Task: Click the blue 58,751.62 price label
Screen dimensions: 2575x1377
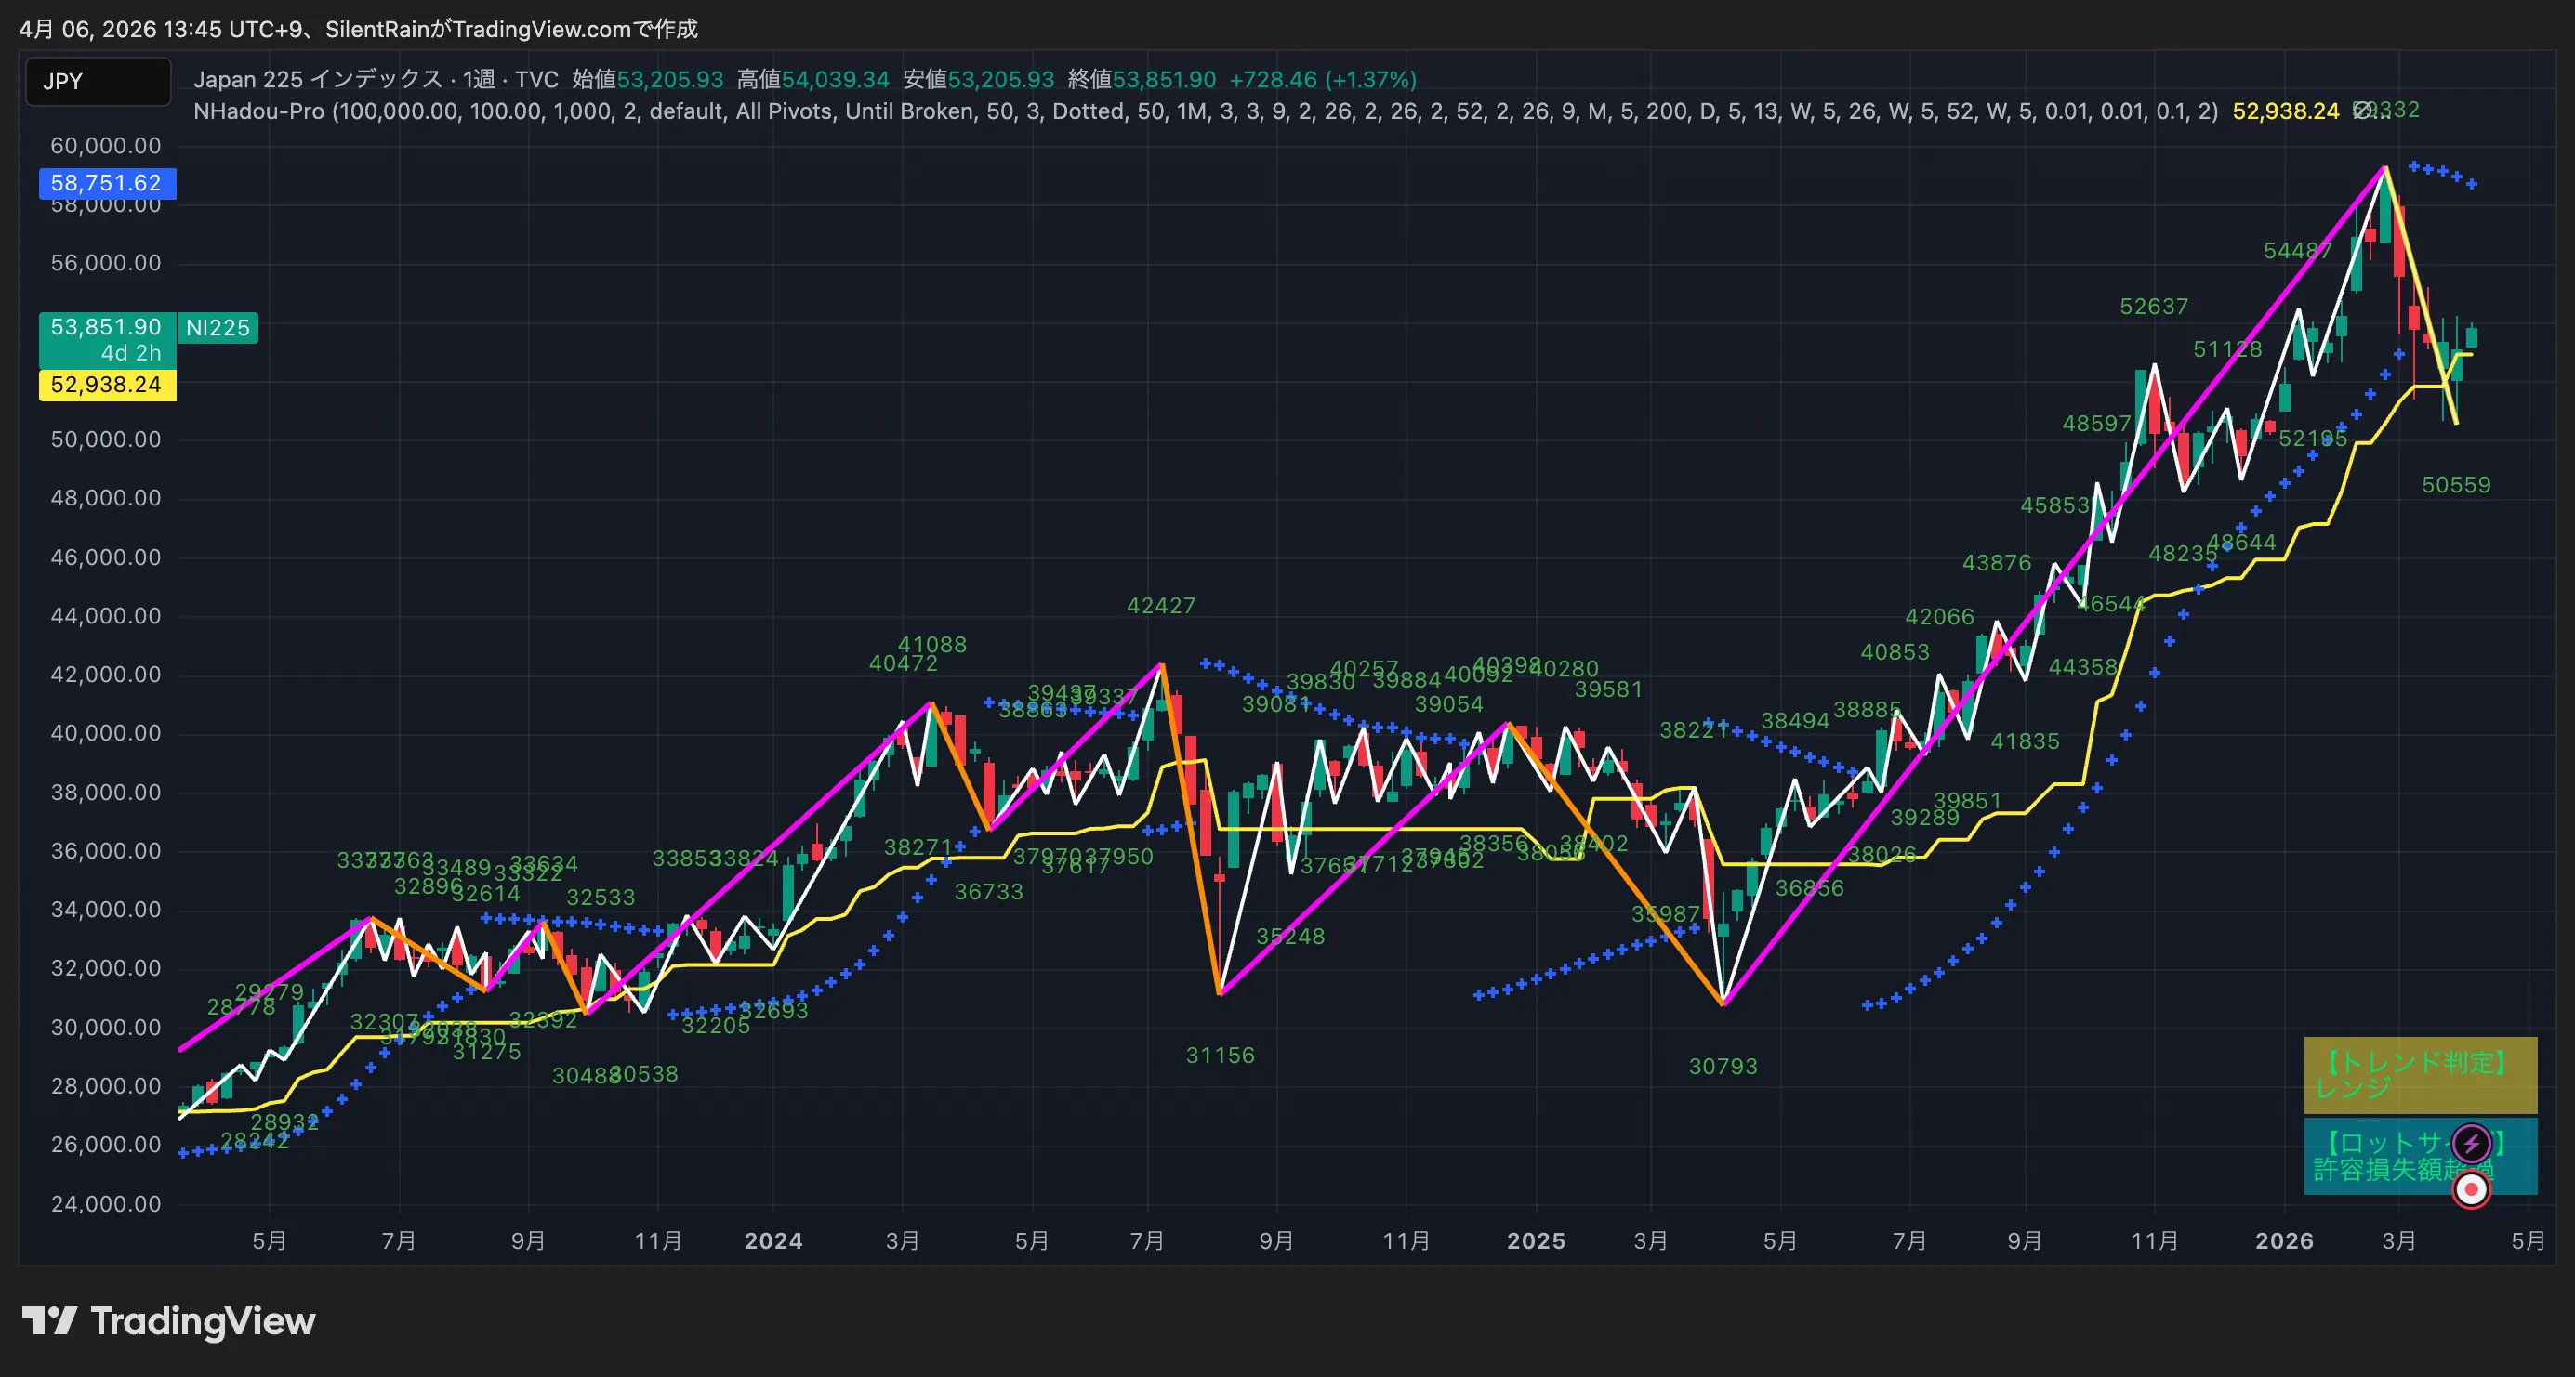Action: click(107, 183)
